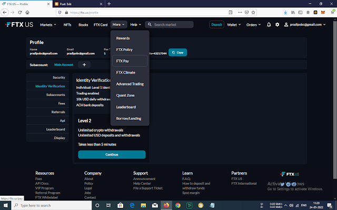This screenshot has width=337, height=210.
Task: Open Facebook link in footer
Action: (x=294, y=184)
